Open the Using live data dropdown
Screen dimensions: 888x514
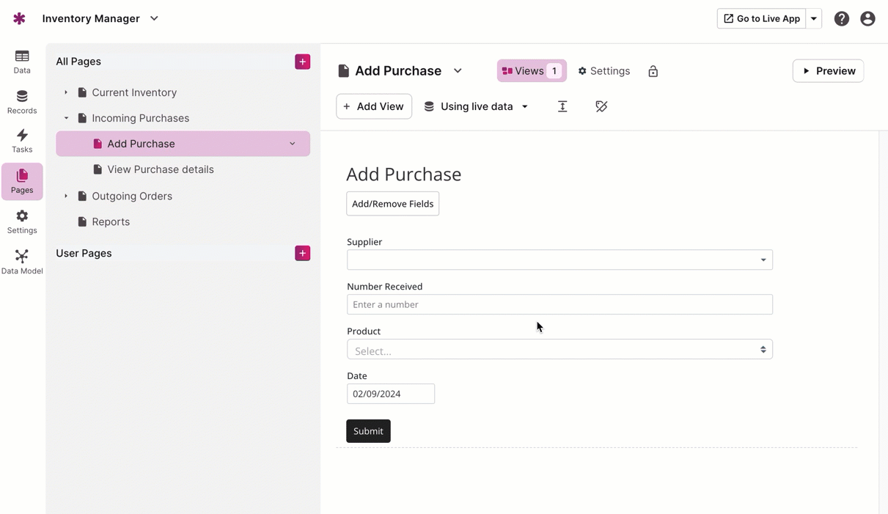[x=477, y=106]
